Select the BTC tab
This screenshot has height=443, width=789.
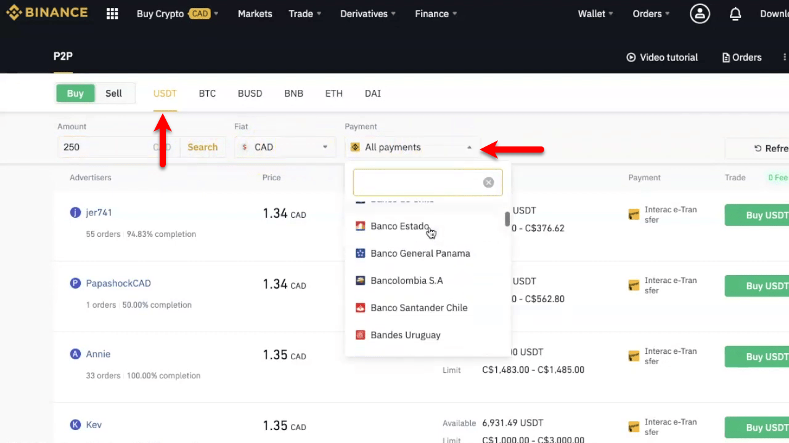pyautogui.click(x=207, y=94)
